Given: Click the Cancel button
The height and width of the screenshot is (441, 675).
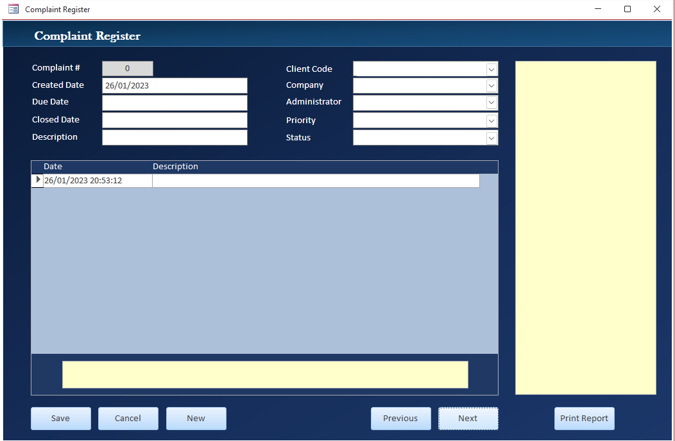Looking at the screenshot, I should [128, 419].
